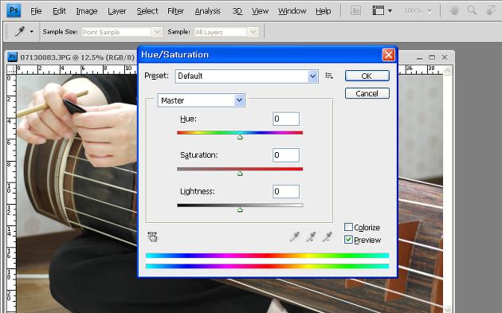
Task: Uncheck the Preview checkbox
Action: click(348, 240)
